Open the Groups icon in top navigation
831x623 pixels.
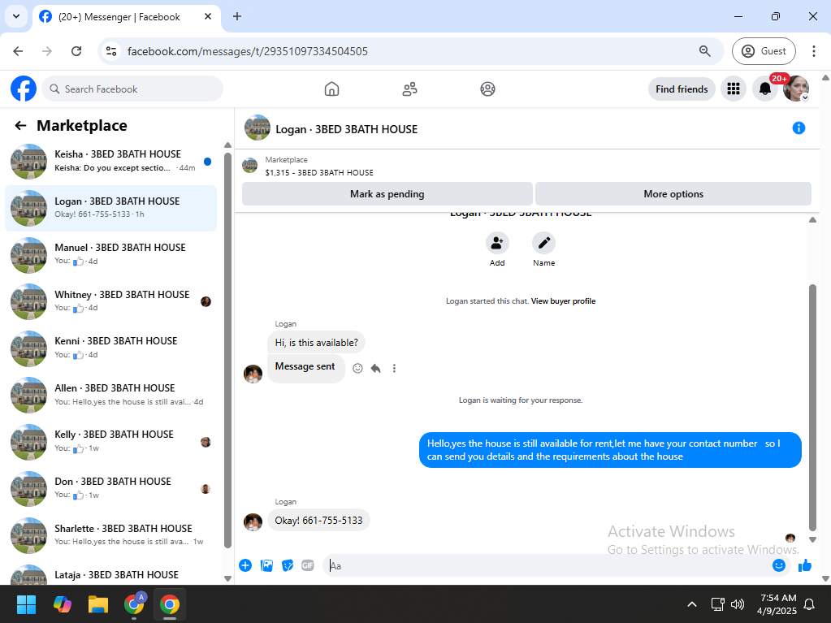tap(487, 89)
